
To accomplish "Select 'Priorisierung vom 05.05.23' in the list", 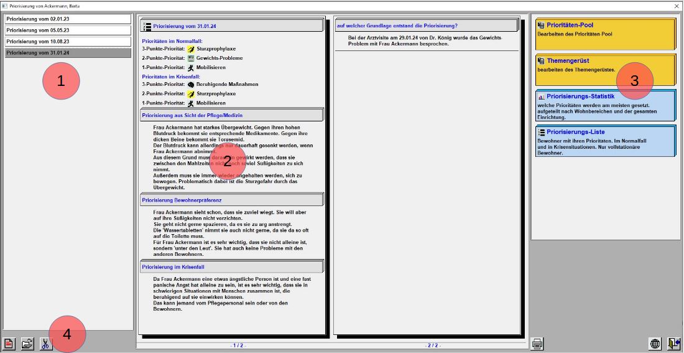I will [x=68, y=31].
